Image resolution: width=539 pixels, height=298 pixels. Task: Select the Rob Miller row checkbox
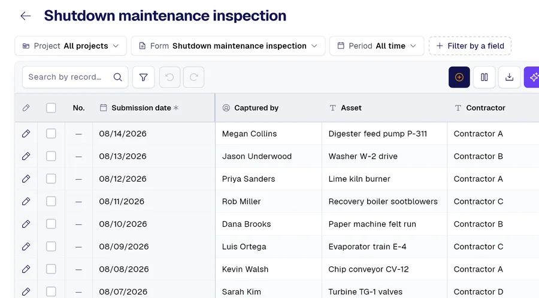51,201
